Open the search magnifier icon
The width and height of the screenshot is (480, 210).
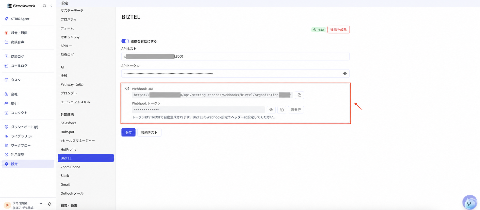(45, 6)
